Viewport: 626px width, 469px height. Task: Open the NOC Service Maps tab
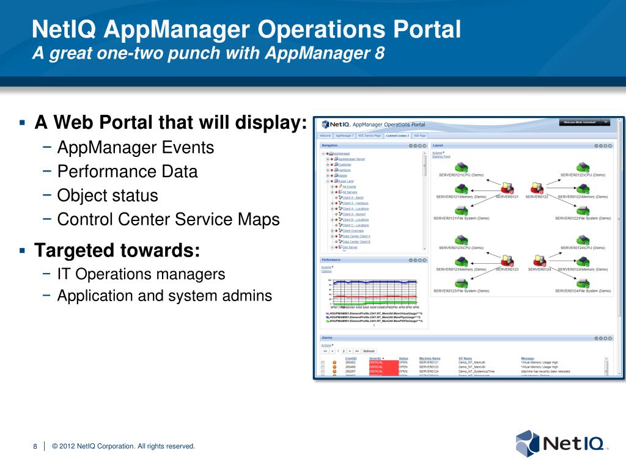point(369,136)
